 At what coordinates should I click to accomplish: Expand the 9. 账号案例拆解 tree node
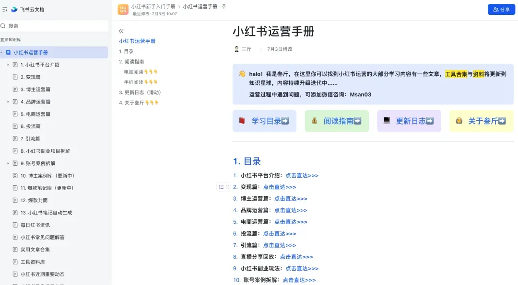(8, 163)
